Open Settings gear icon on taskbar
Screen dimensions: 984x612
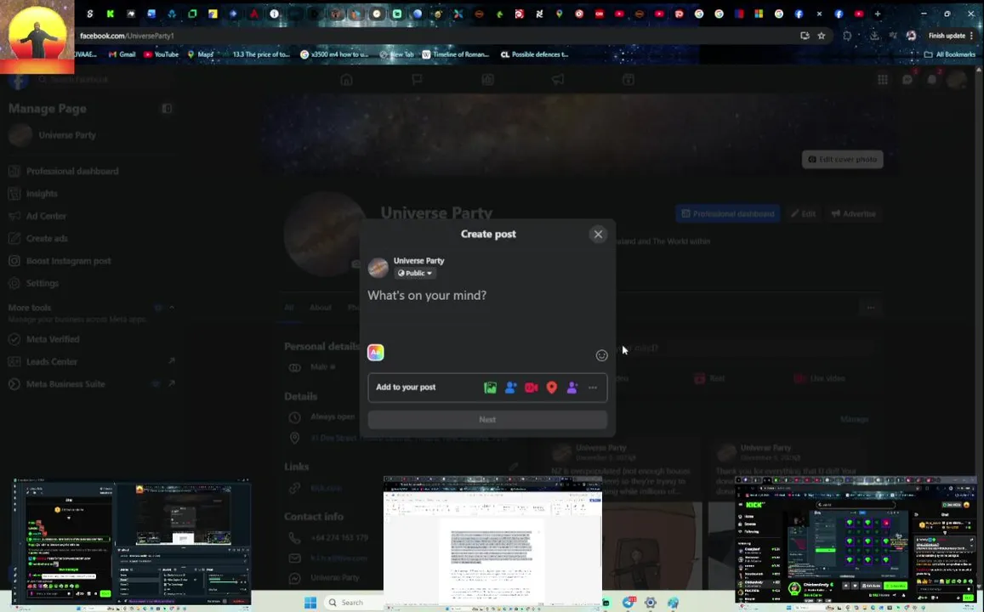pyautogui.click(x=650, y=603)
